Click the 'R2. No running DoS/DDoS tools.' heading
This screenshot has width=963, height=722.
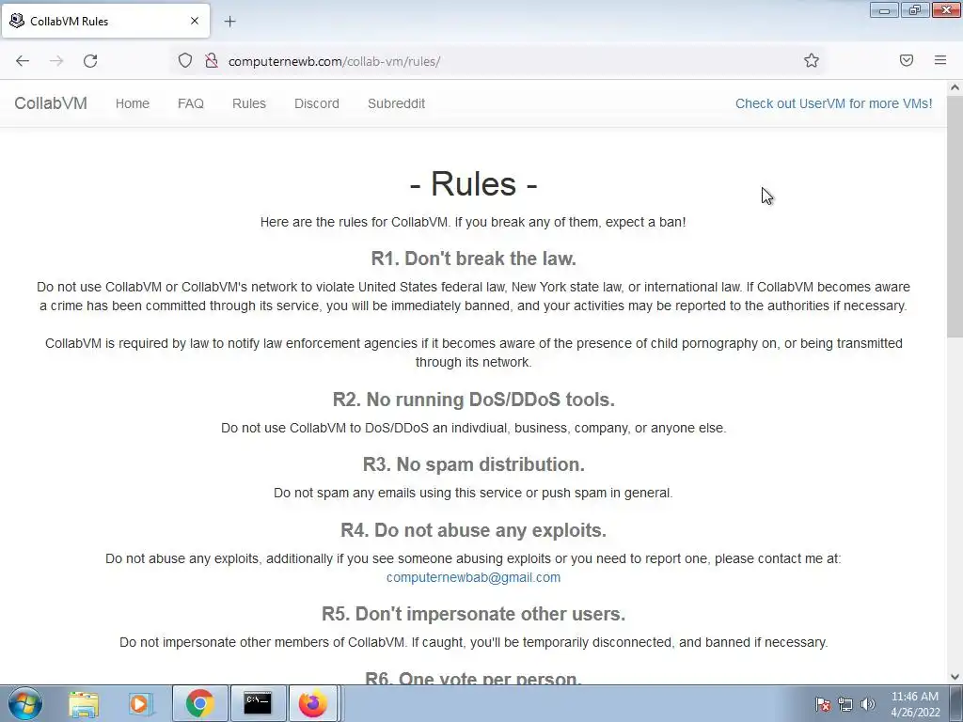(474, 400)
